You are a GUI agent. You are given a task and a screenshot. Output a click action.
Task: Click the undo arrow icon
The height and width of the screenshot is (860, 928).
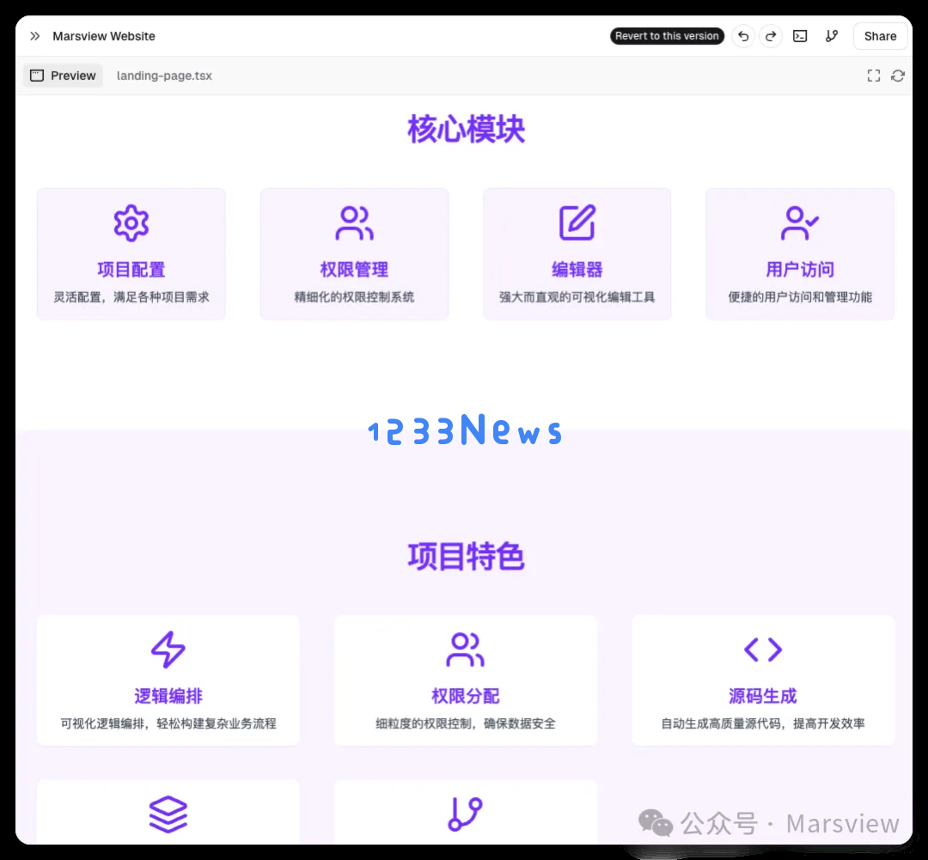pos(743,36)
